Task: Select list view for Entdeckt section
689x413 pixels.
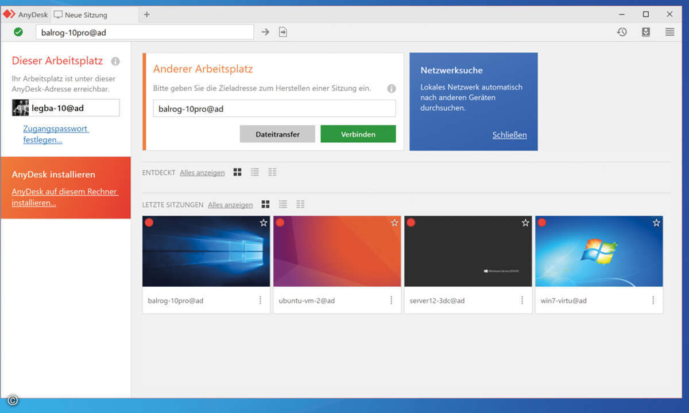Action: pos(255,172)
